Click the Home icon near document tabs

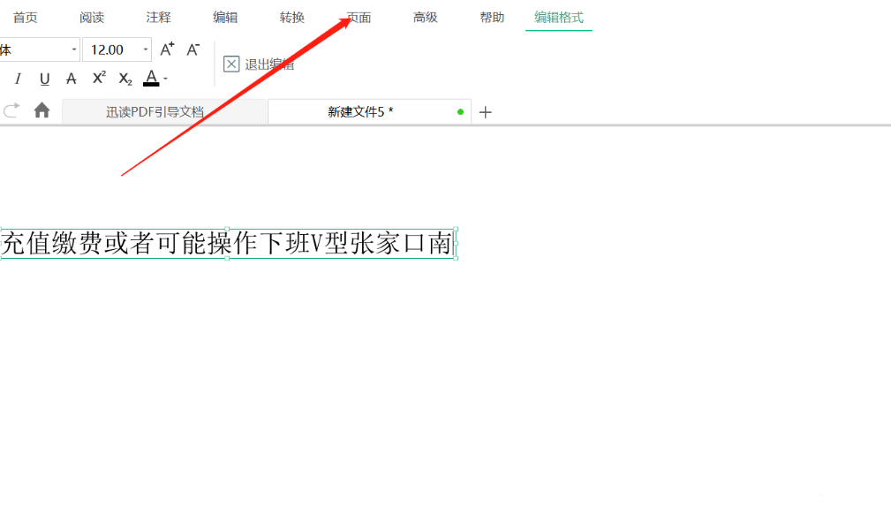[x=41, y=112]
